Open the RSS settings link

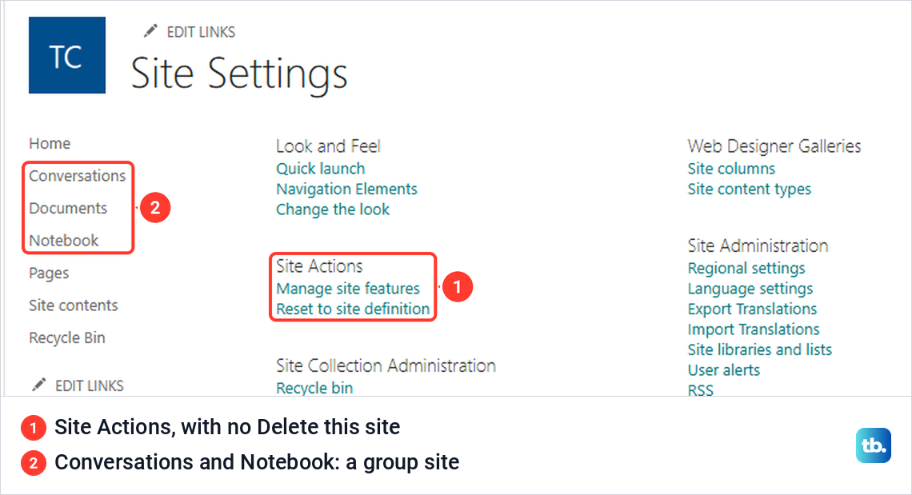[700, 389]
